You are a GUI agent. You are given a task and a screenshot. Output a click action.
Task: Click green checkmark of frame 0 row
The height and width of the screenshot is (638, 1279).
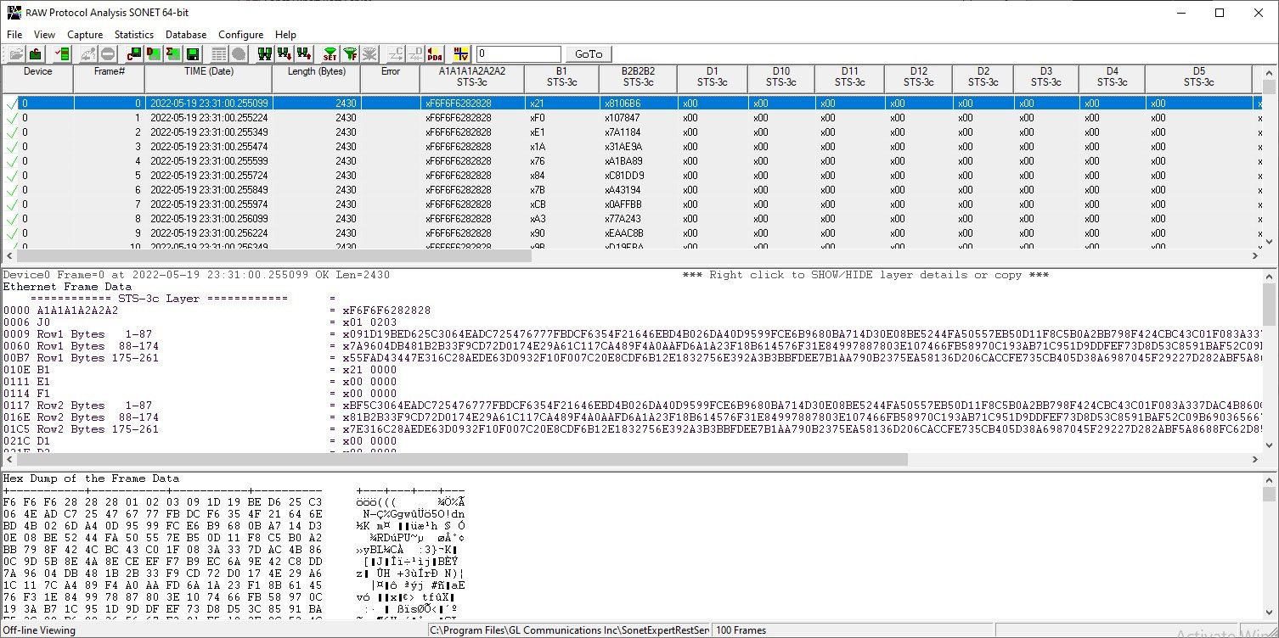[11, 104]
